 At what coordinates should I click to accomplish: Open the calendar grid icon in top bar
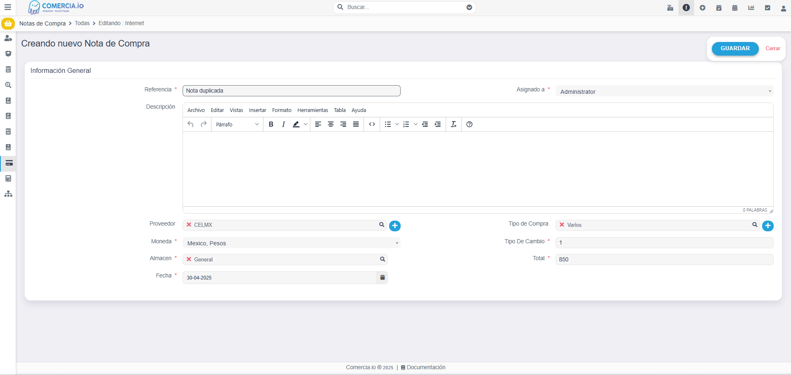pos(735,8)
